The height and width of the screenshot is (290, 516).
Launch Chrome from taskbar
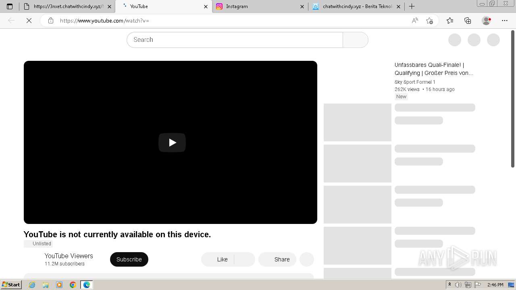73,285
